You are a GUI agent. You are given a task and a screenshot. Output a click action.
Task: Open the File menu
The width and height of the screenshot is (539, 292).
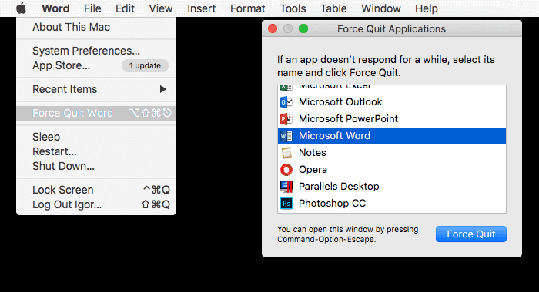coord(92,8)
